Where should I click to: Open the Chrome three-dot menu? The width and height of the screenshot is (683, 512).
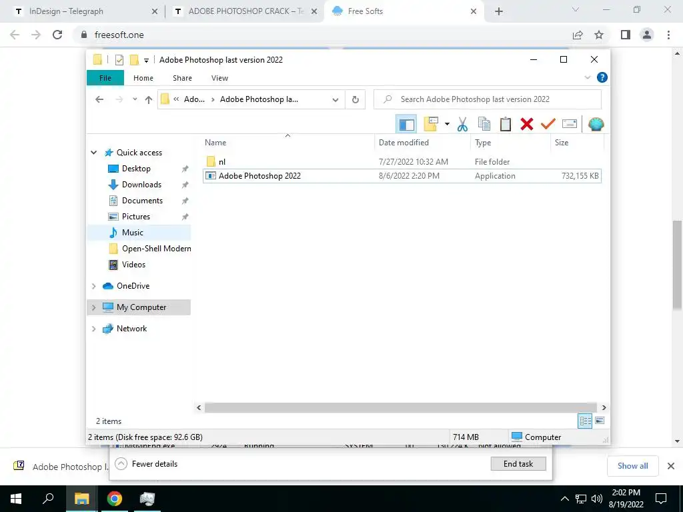click(668, 35)
